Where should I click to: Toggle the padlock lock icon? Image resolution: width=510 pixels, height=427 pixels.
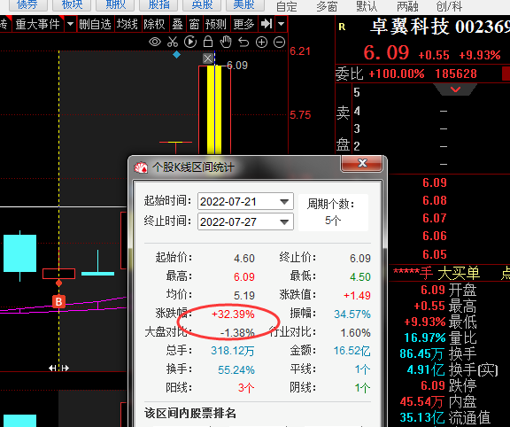(208, 42)
